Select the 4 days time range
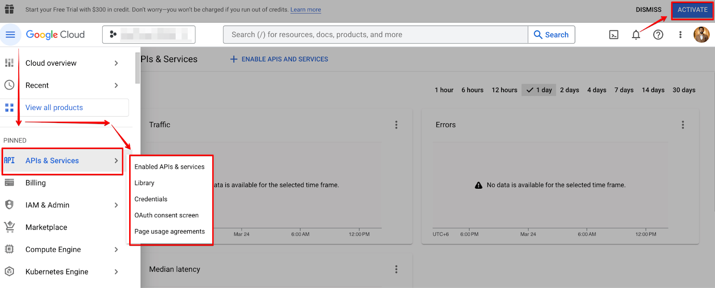This screenshot has height=288, width=715. click(x=597, y=90)
